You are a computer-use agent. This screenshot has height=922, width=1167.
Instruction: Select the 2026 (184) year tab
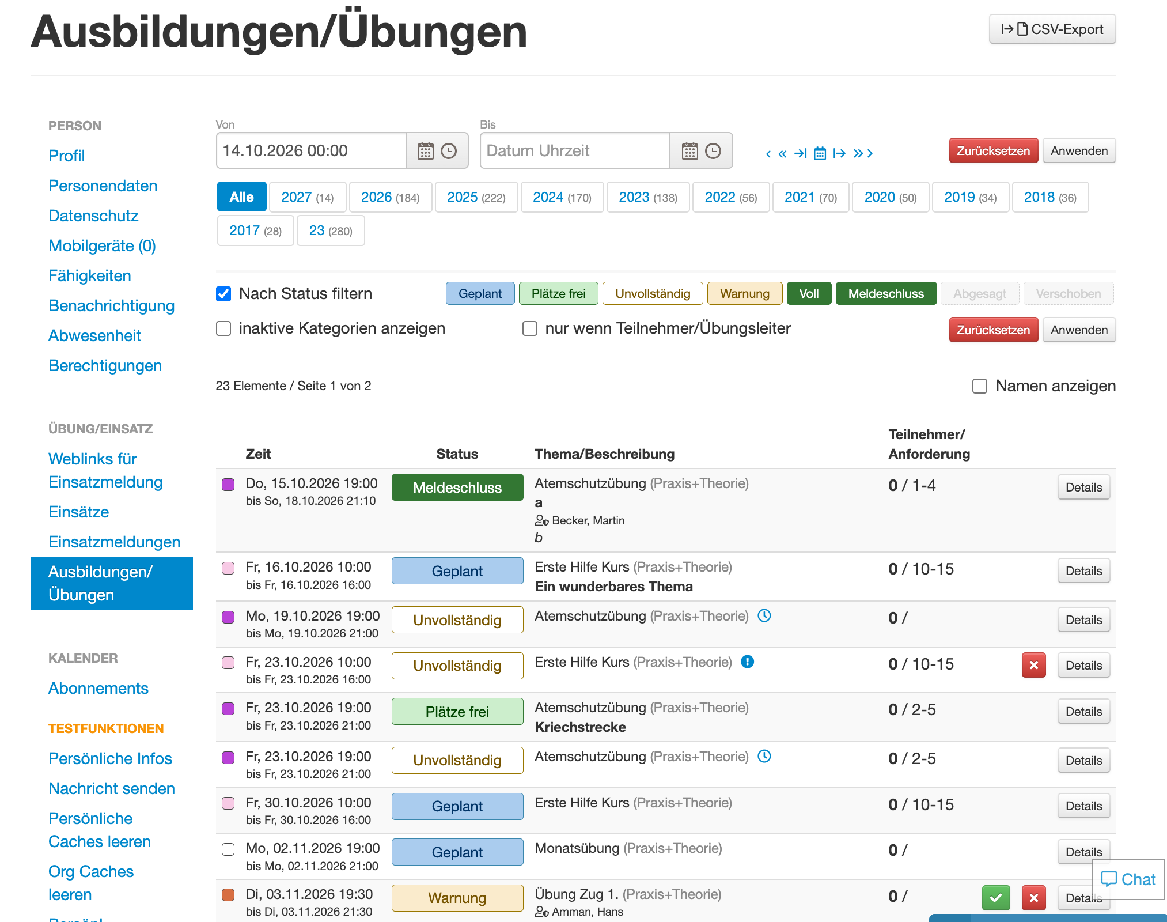pyautogui.click(x=390, y=197)
